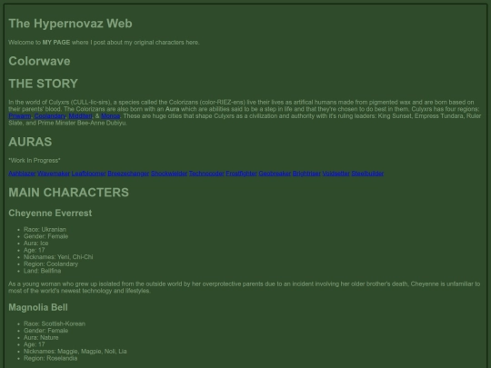Image resolution: width=491 pixels, height=368 pixels.
Task: Open the Frostfighter aura link
Action: pyautogui.click(x=241, y=174)
